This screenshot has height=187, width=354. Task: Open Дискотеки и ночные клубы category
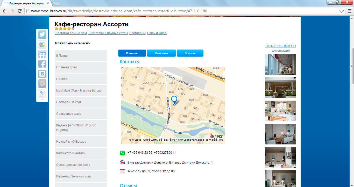[x=108, y=33]
